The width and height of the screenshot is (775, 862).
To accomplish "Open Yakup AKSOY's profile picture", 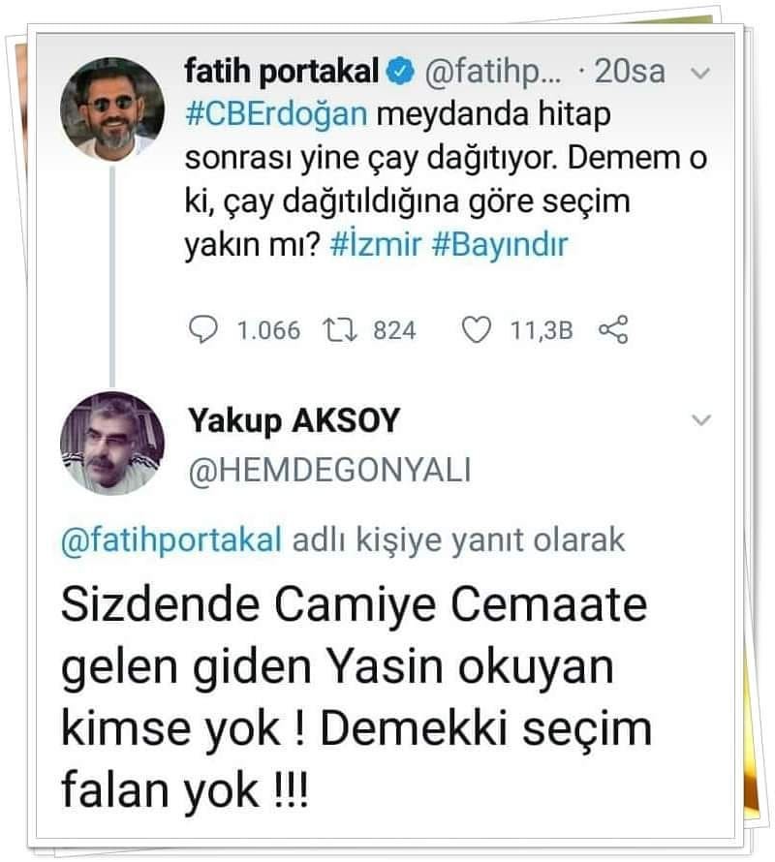I will 112,443.
